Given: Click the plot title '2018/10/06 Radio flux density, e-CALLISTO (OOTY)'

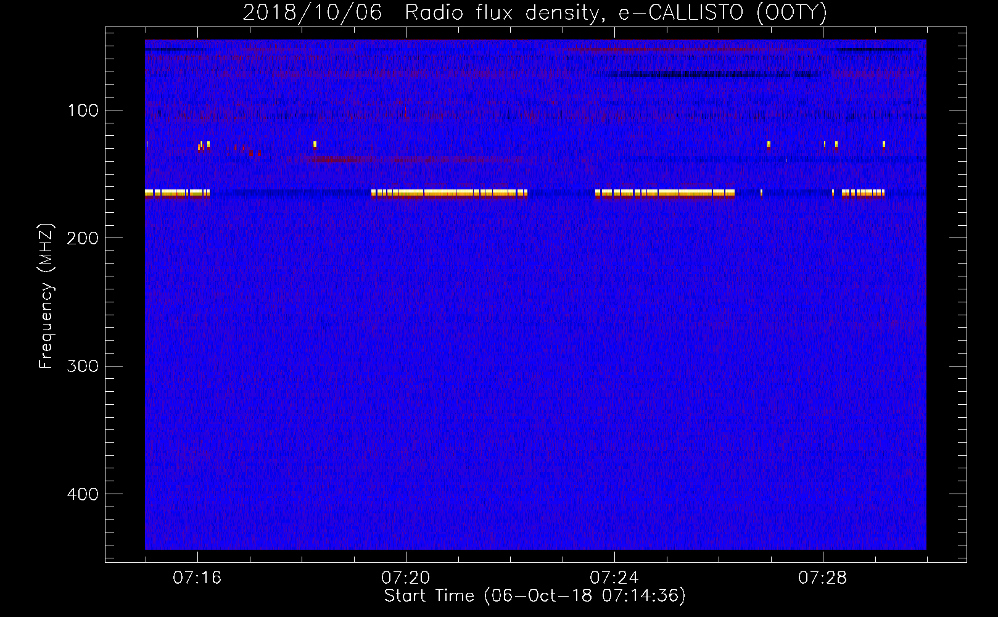Looking at the screenshot, I should 534,12.
